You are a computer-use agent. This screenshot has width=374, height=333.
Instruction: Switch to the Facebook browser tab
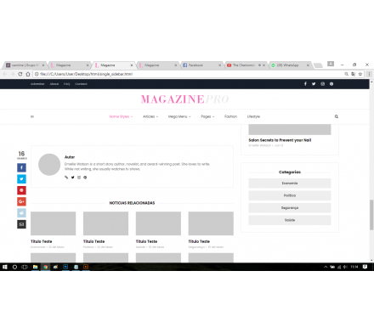click(x=201, y=65)
